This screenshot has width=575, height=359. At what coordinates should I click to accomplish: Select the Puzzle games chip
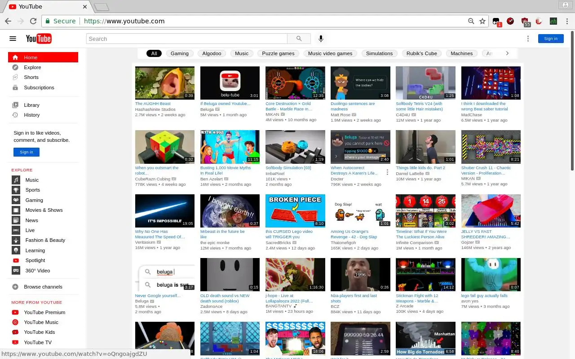(278, 53)
